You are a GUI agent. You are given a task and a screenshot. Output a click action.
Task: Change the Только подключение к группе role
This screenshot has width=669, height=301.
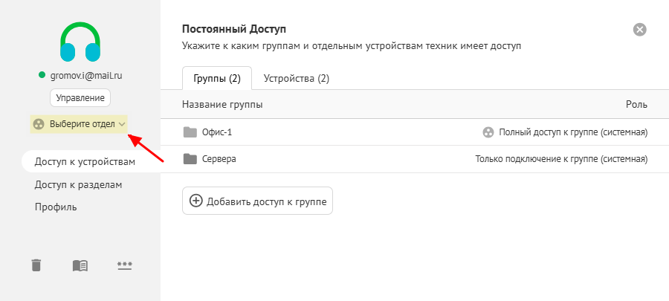pyautogui.click(x=561, y=159)
